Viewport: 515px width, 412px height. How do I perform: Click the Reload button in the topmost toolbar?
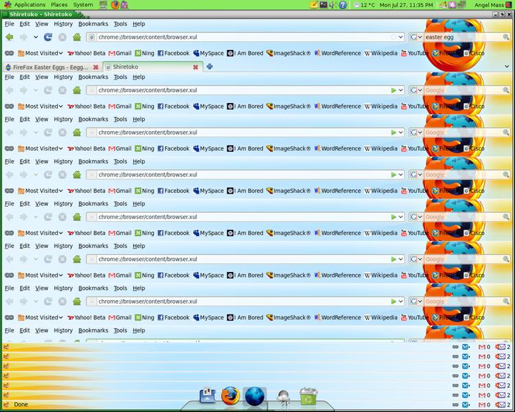[48, 37]
